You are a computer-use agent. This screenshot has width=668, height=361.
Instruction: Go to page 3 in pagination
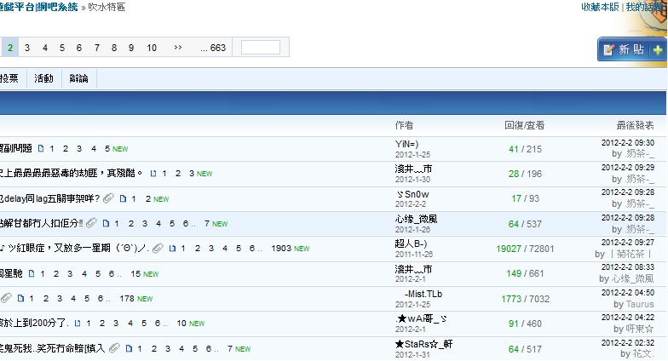point(27,48)
